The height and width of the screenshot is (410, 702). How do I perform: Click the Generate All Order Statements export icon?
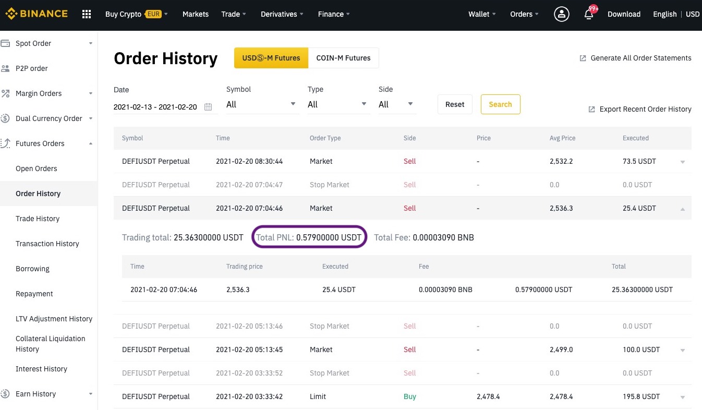pyautogui.click(x=583, y=58)
